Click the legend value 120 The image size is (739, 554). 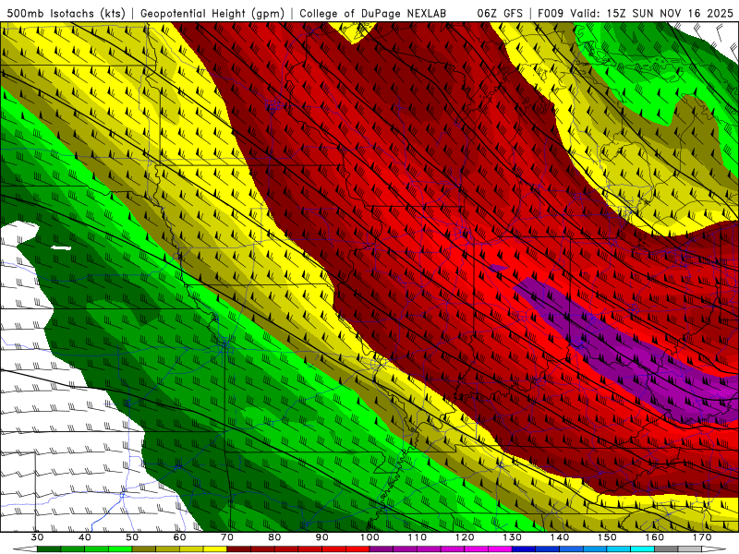(x=465, y=537)
